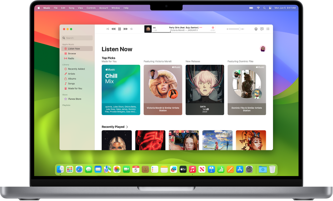Open the red neon Recently Played album
Image resolution: width=333 pixels, height=201 pixels.
[x=150, y=140]
